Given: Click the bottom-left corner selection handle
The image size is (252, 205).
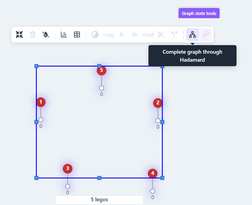Looking at the screenshot, I should click(36, 178).
